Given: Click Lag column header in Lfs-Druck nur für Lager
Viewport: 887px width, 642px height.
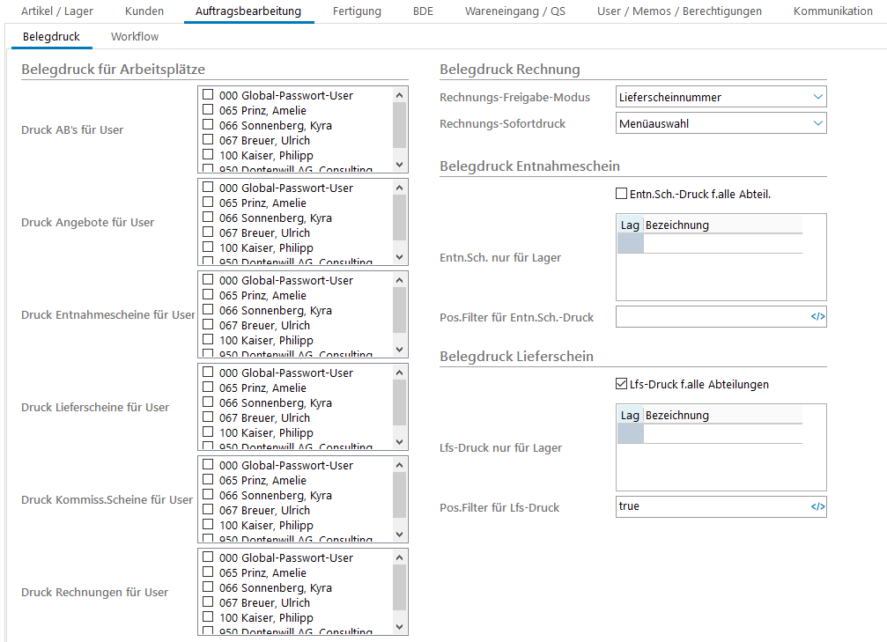Looking at the screenshot, I should pyautogui.click(x=630, y=416).
